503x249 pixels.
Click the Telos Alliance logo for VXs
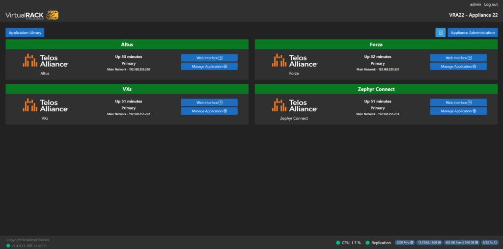pos(45,105)
